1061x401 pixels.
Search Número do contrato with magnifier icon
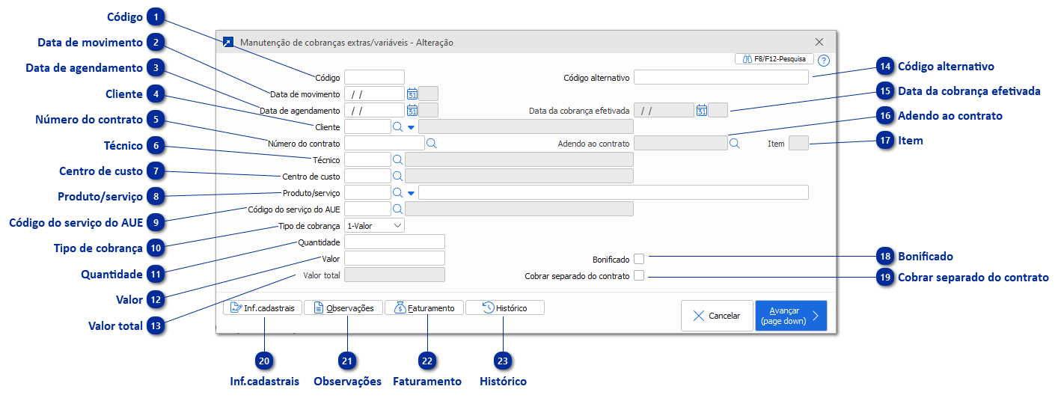tap(431, 143)
